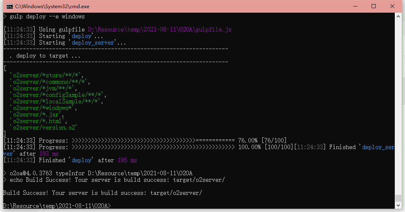405x212 pixels.
Task: Minimize the cmd.exe window
Action: pyautogui.click(x=354, y=6)
